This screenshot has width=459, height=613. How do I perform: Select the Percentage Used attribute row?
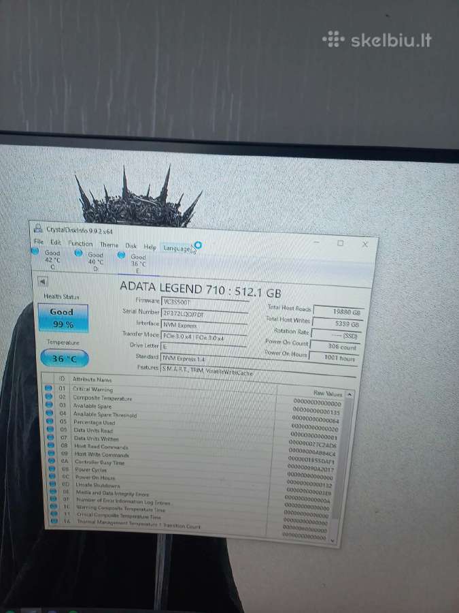[193, 428]
